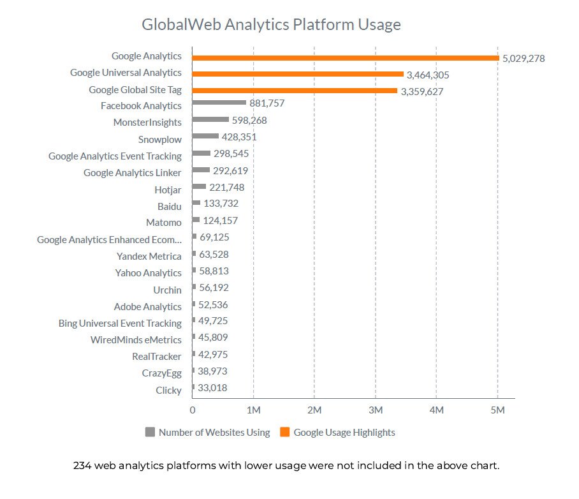This screenshot has width=579, height=499.
Task: Click the 'Hotjar' category label
Action: [x=168, y=190]
